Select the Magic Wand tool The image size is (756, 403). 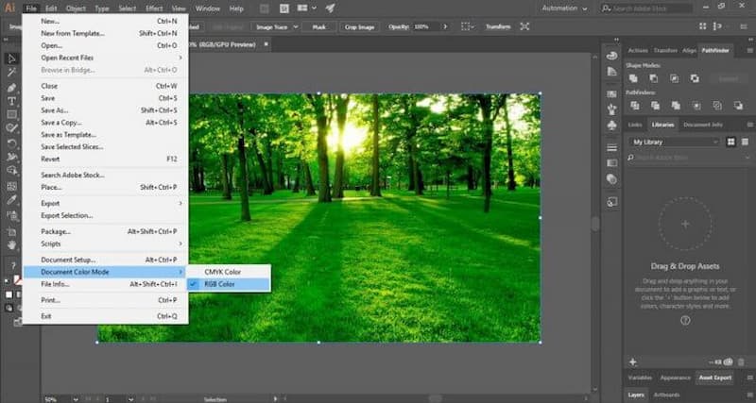click(x=11, y=73)
